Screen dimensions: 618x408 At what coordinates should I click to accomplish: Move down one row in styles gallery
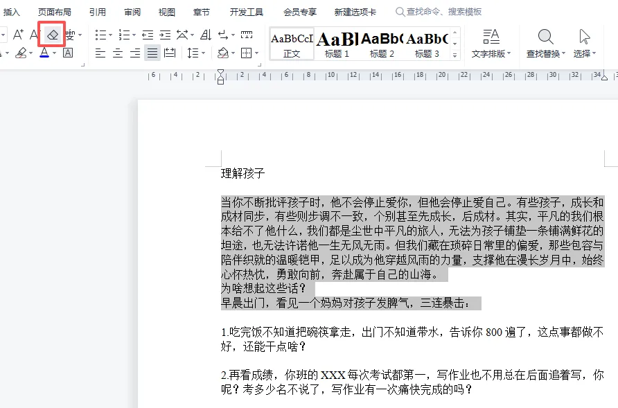454,44
